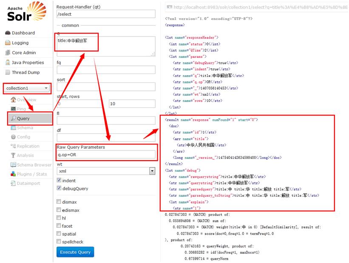Open the Logging menu item
Screen dimensions: 349x263
click(20, 43)
